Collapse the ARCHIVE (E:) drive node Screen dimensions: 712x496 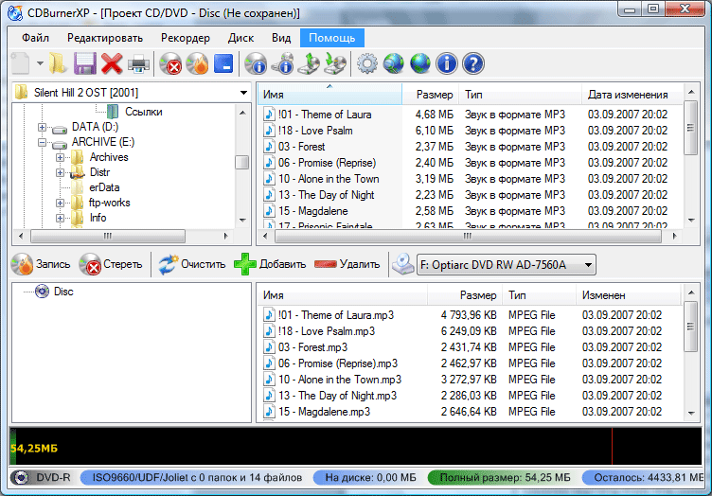click(42, 143)
